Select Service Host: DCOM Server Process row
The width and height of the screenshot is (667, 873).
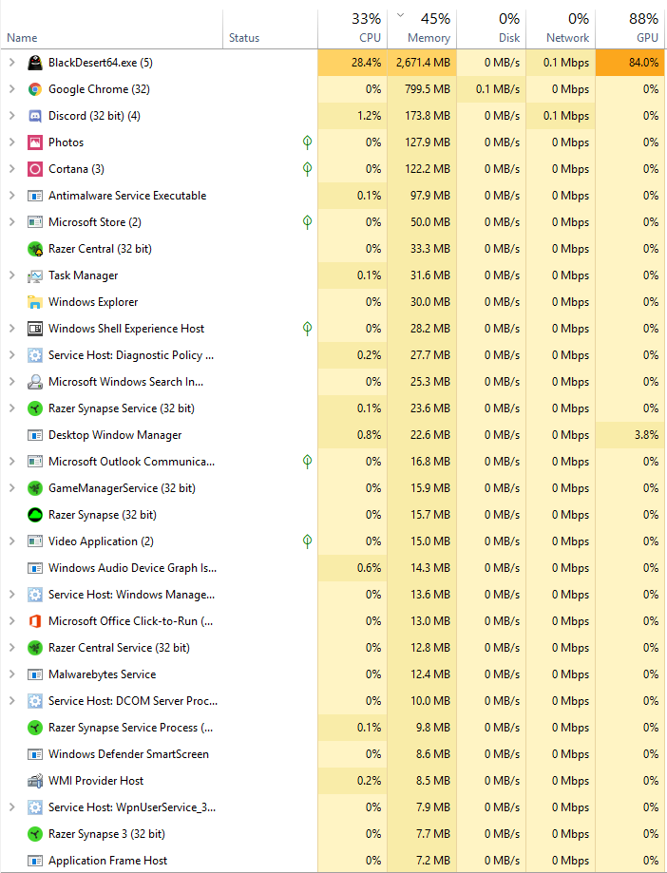point(333,701)
